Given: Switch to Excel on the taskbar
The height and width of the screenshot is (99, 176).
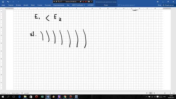Looking at the screenshot, I should (42, 97).
